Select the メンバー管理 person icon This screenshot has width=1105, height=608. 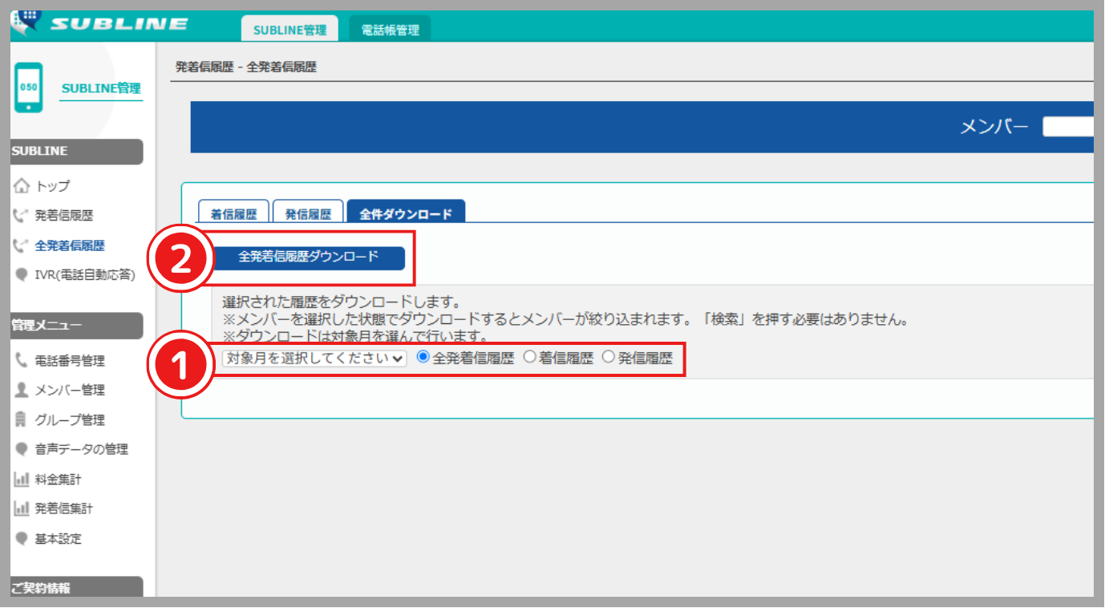click(21, 390)
